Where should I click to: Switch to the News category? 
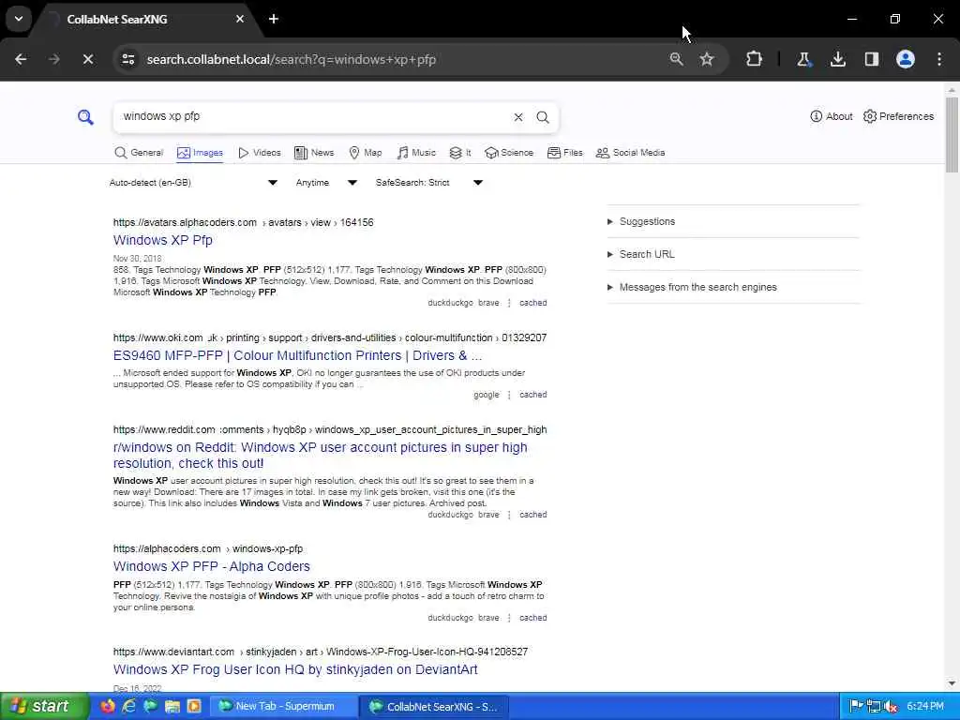314,153
